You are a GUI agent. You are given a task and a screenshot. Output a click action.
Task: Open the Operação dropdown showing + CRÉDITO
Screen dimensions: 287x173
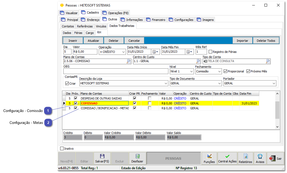pyautogui.click(x=124, y=52)
